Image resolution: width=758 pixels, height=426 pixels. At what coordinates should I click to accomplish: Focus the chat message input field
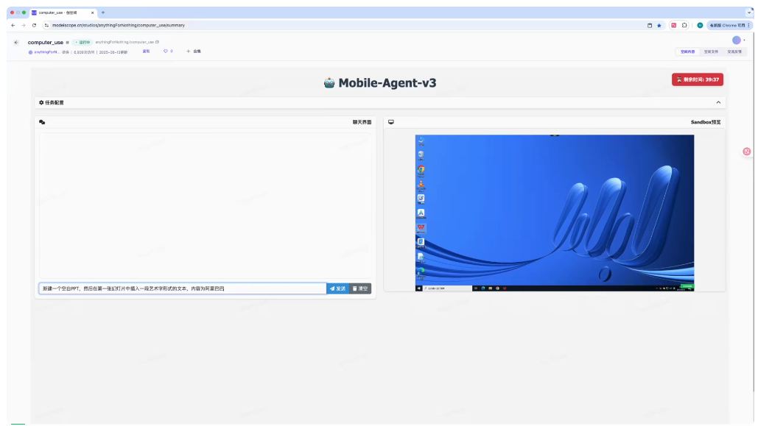(x=183, y=288)
